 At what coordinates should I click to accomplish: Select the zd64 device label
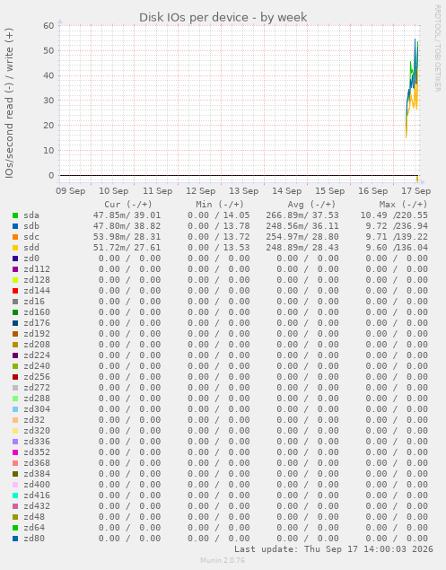click(x=34, y=528)
